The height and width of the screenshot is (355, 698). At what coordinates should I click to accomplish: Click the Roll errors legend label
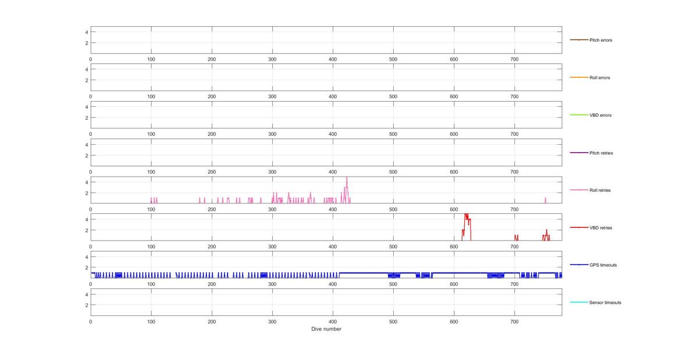(x=600, y=78)
